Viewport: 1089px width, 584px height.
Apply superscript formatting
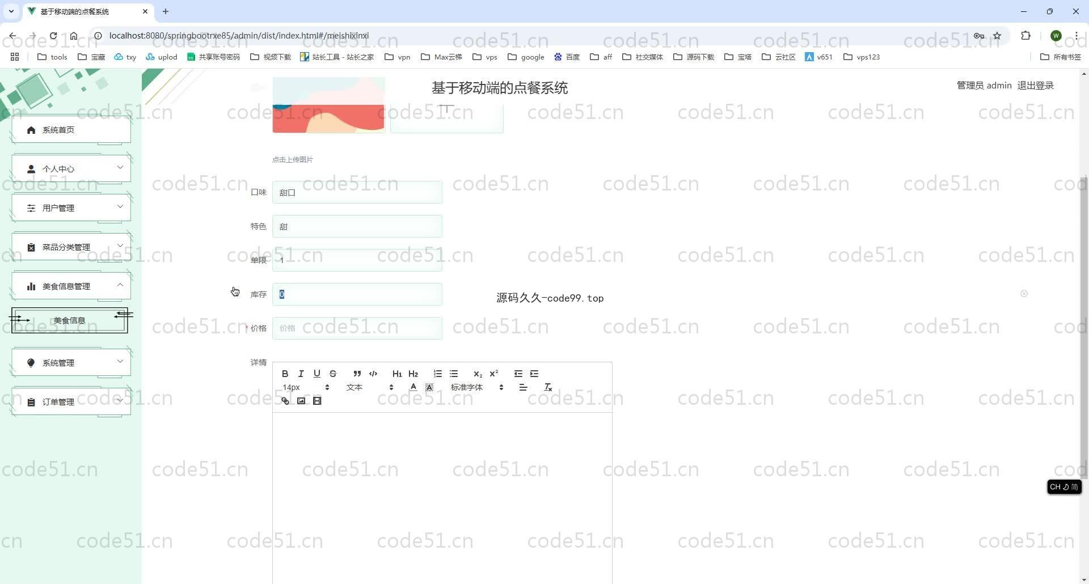pos(493,374)
